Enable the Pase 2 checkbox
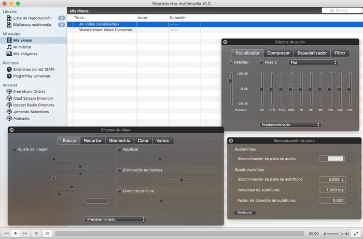The width and height of the screenshot is (363, 239). tap(261, 62)
